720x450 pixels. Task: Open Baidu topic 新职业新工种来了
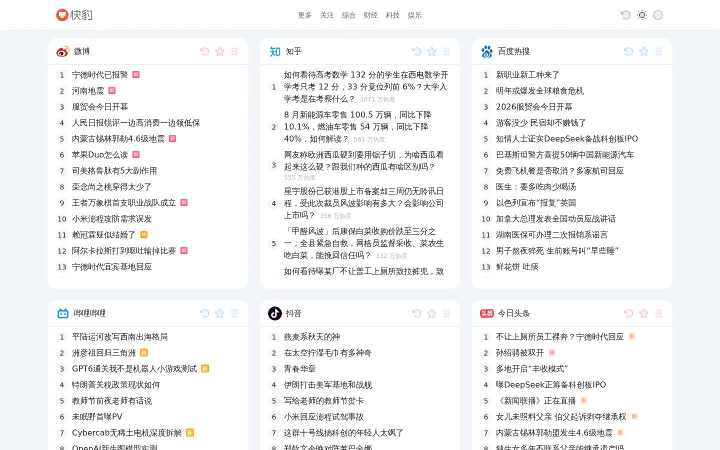[528, 75]
